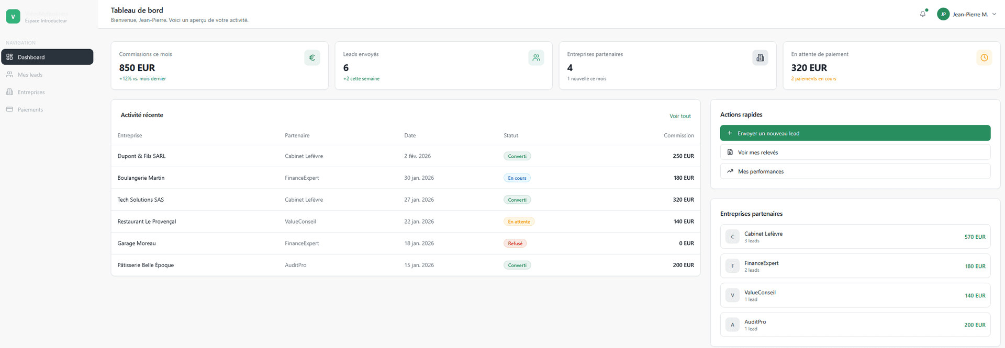Click the JP avatar circle
This screenshot has height=348, width=1005.
[943, 14]
